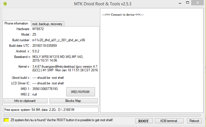Click the green Android app icon in title bar

pyautogui.click(x=5, y=4)
